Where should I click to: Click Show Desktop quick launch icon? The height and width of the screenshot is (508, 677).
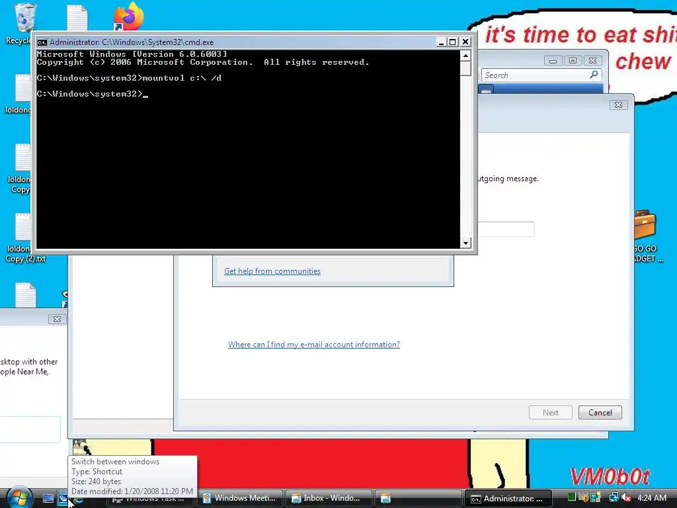48,498
